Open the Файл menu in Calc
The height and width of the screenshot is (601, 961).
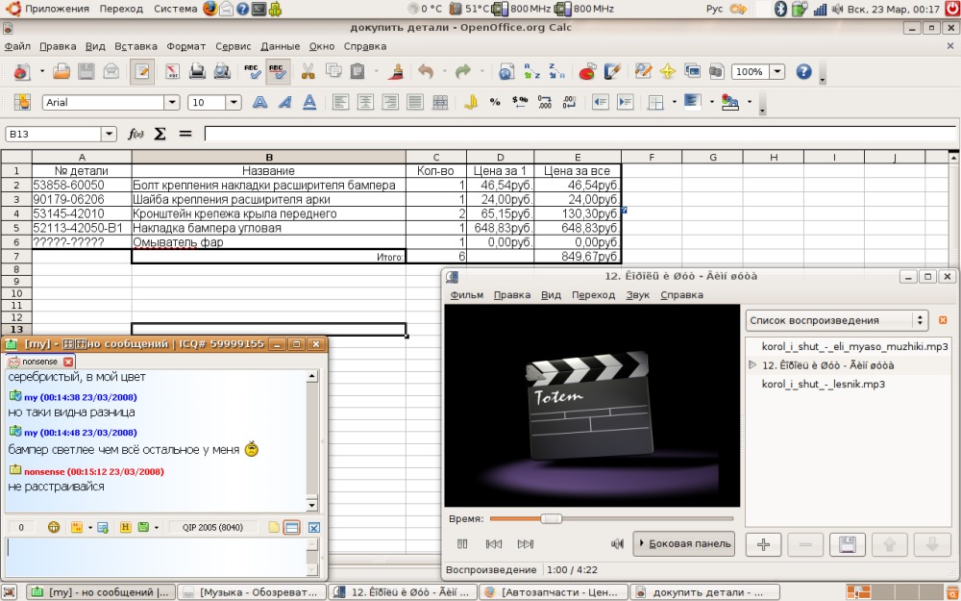(x=17, y=46)
